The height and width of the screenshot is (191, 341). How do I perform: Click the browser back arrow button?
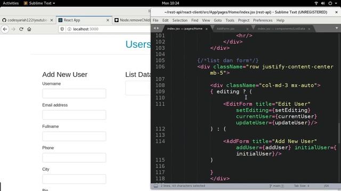click(x=5, y=29)
